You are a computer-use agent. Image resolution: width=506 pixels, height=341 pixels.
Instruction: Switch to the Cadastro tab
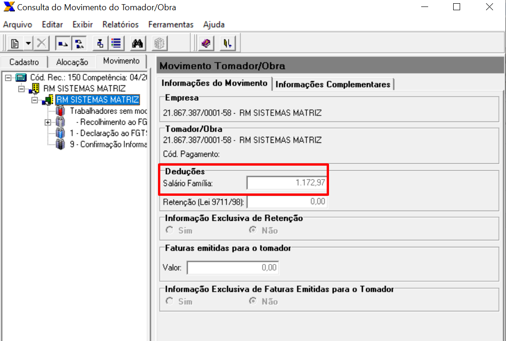pyautogui.click(x=24, y=62)
